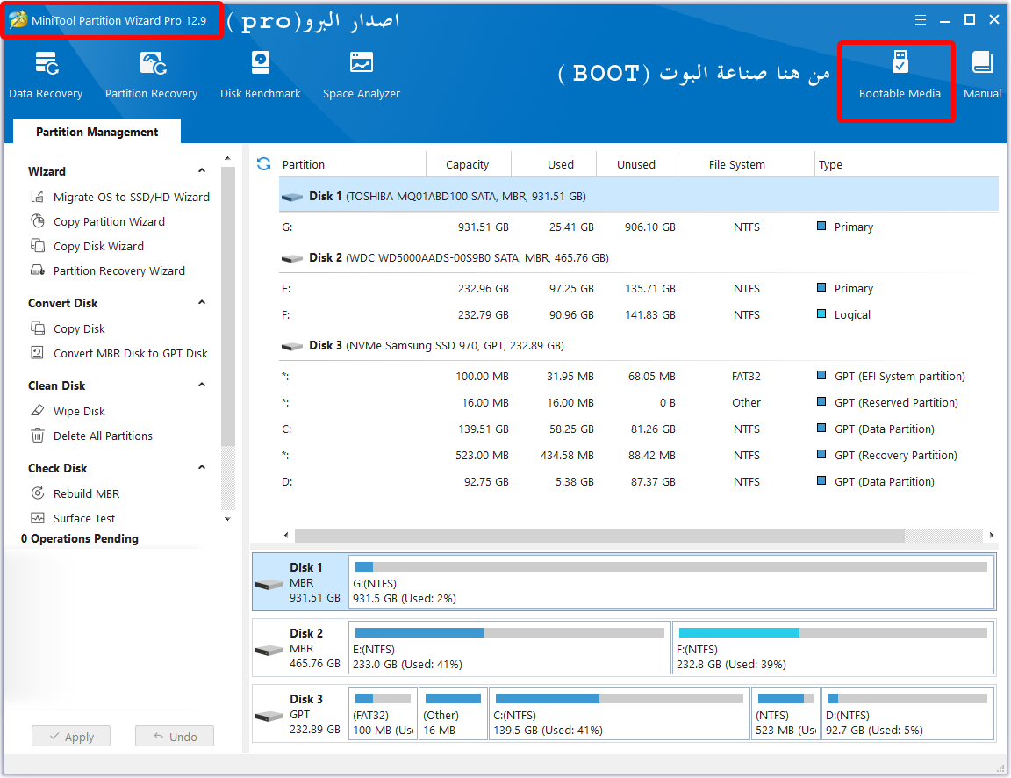Launch Partition Recovery from the toolbar
The height and width of the screenshot is (778, 1011).
pyautogui.click(x=152, y=76)
